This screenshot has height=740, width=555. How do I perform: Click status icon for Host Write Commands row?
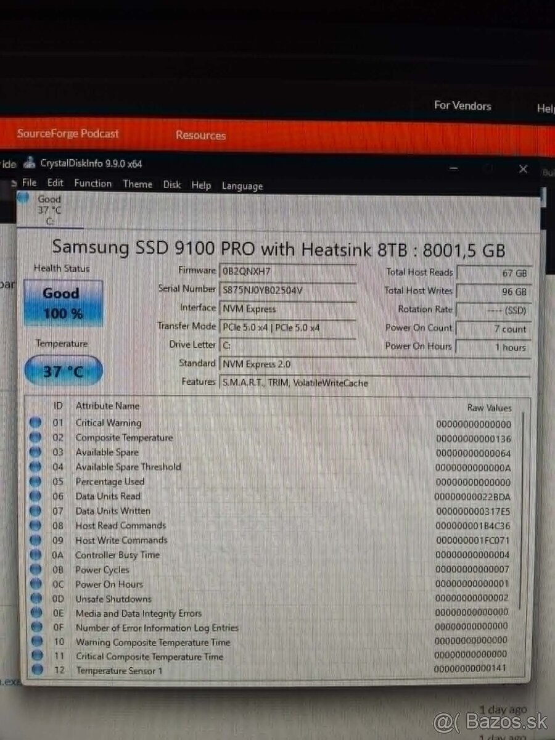pyautogui.click(x=35, y=540)
